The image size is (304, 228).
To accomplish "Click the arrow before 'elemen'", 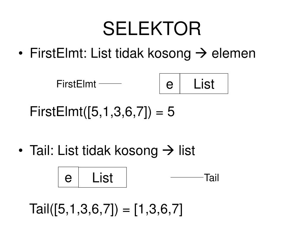I will pos(201,53).
